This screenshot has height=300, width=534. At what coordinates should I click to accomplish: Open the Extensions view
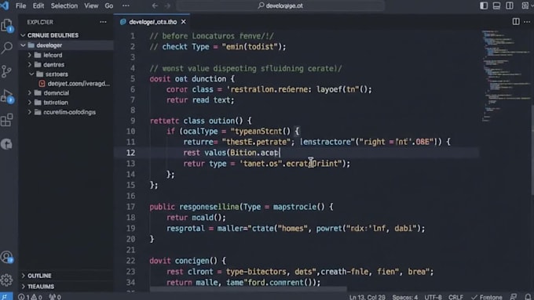tap(7, 120)
